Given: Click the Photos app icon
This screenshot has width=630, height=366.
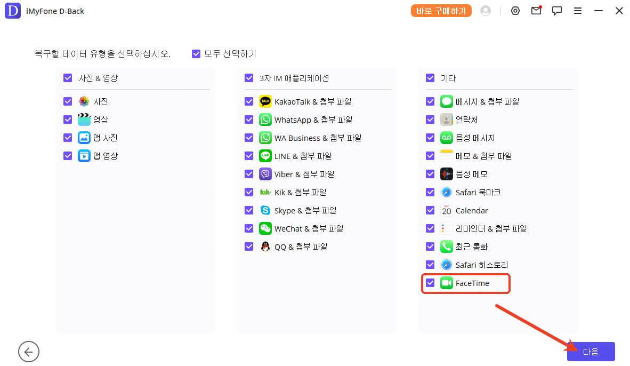Looking at the screenshot, I should (x=84, y=101).
